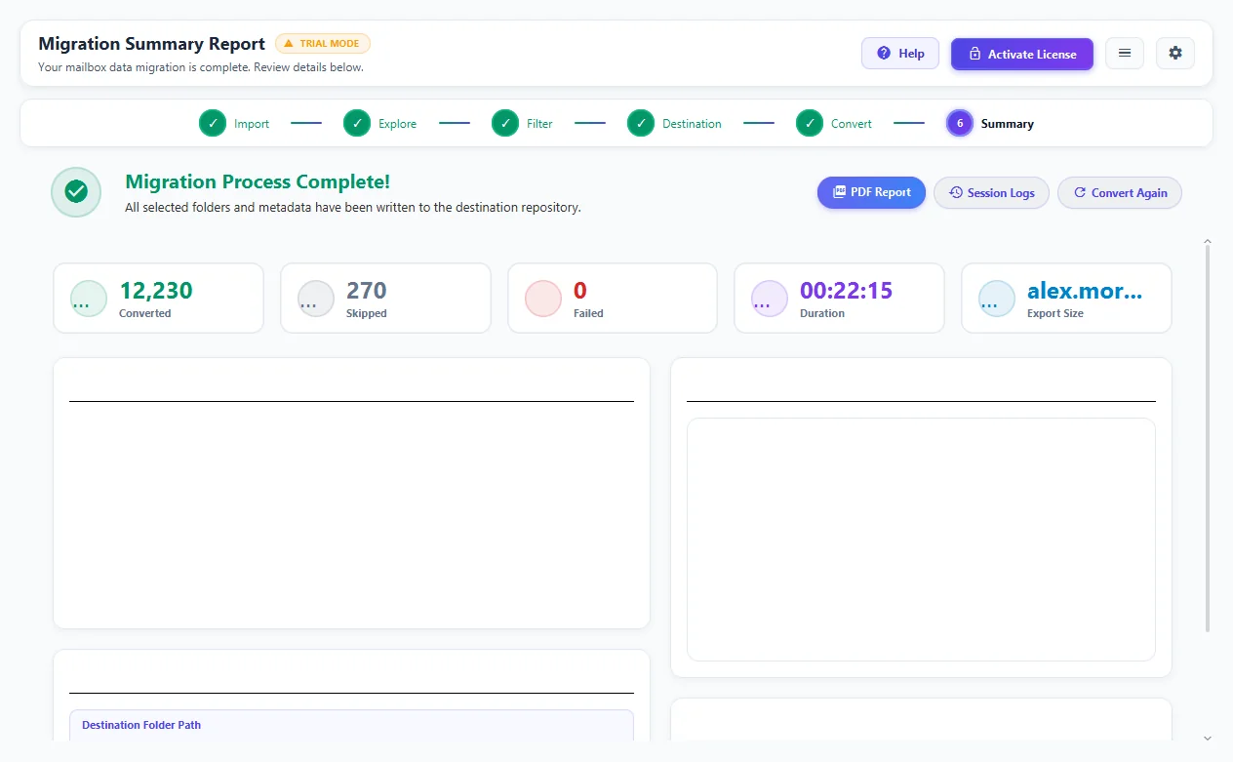Click the Converted card icon
This screenshot has width=1233, height=762.
pyautogui.click(x=89, y=299)
